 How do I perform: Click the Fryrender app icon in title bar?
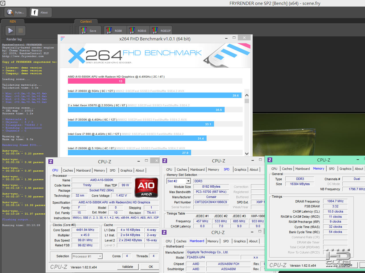point(3,3)
